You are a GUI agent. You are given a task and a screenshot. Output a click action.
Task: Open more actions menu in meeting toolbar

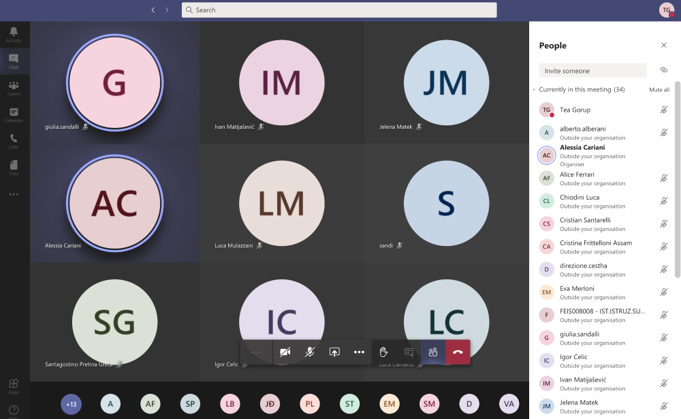pos(359,352)
